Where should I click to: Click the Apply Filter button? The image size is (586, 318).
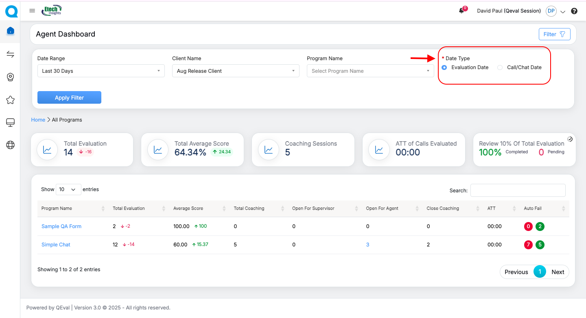(x=69, y=98)
